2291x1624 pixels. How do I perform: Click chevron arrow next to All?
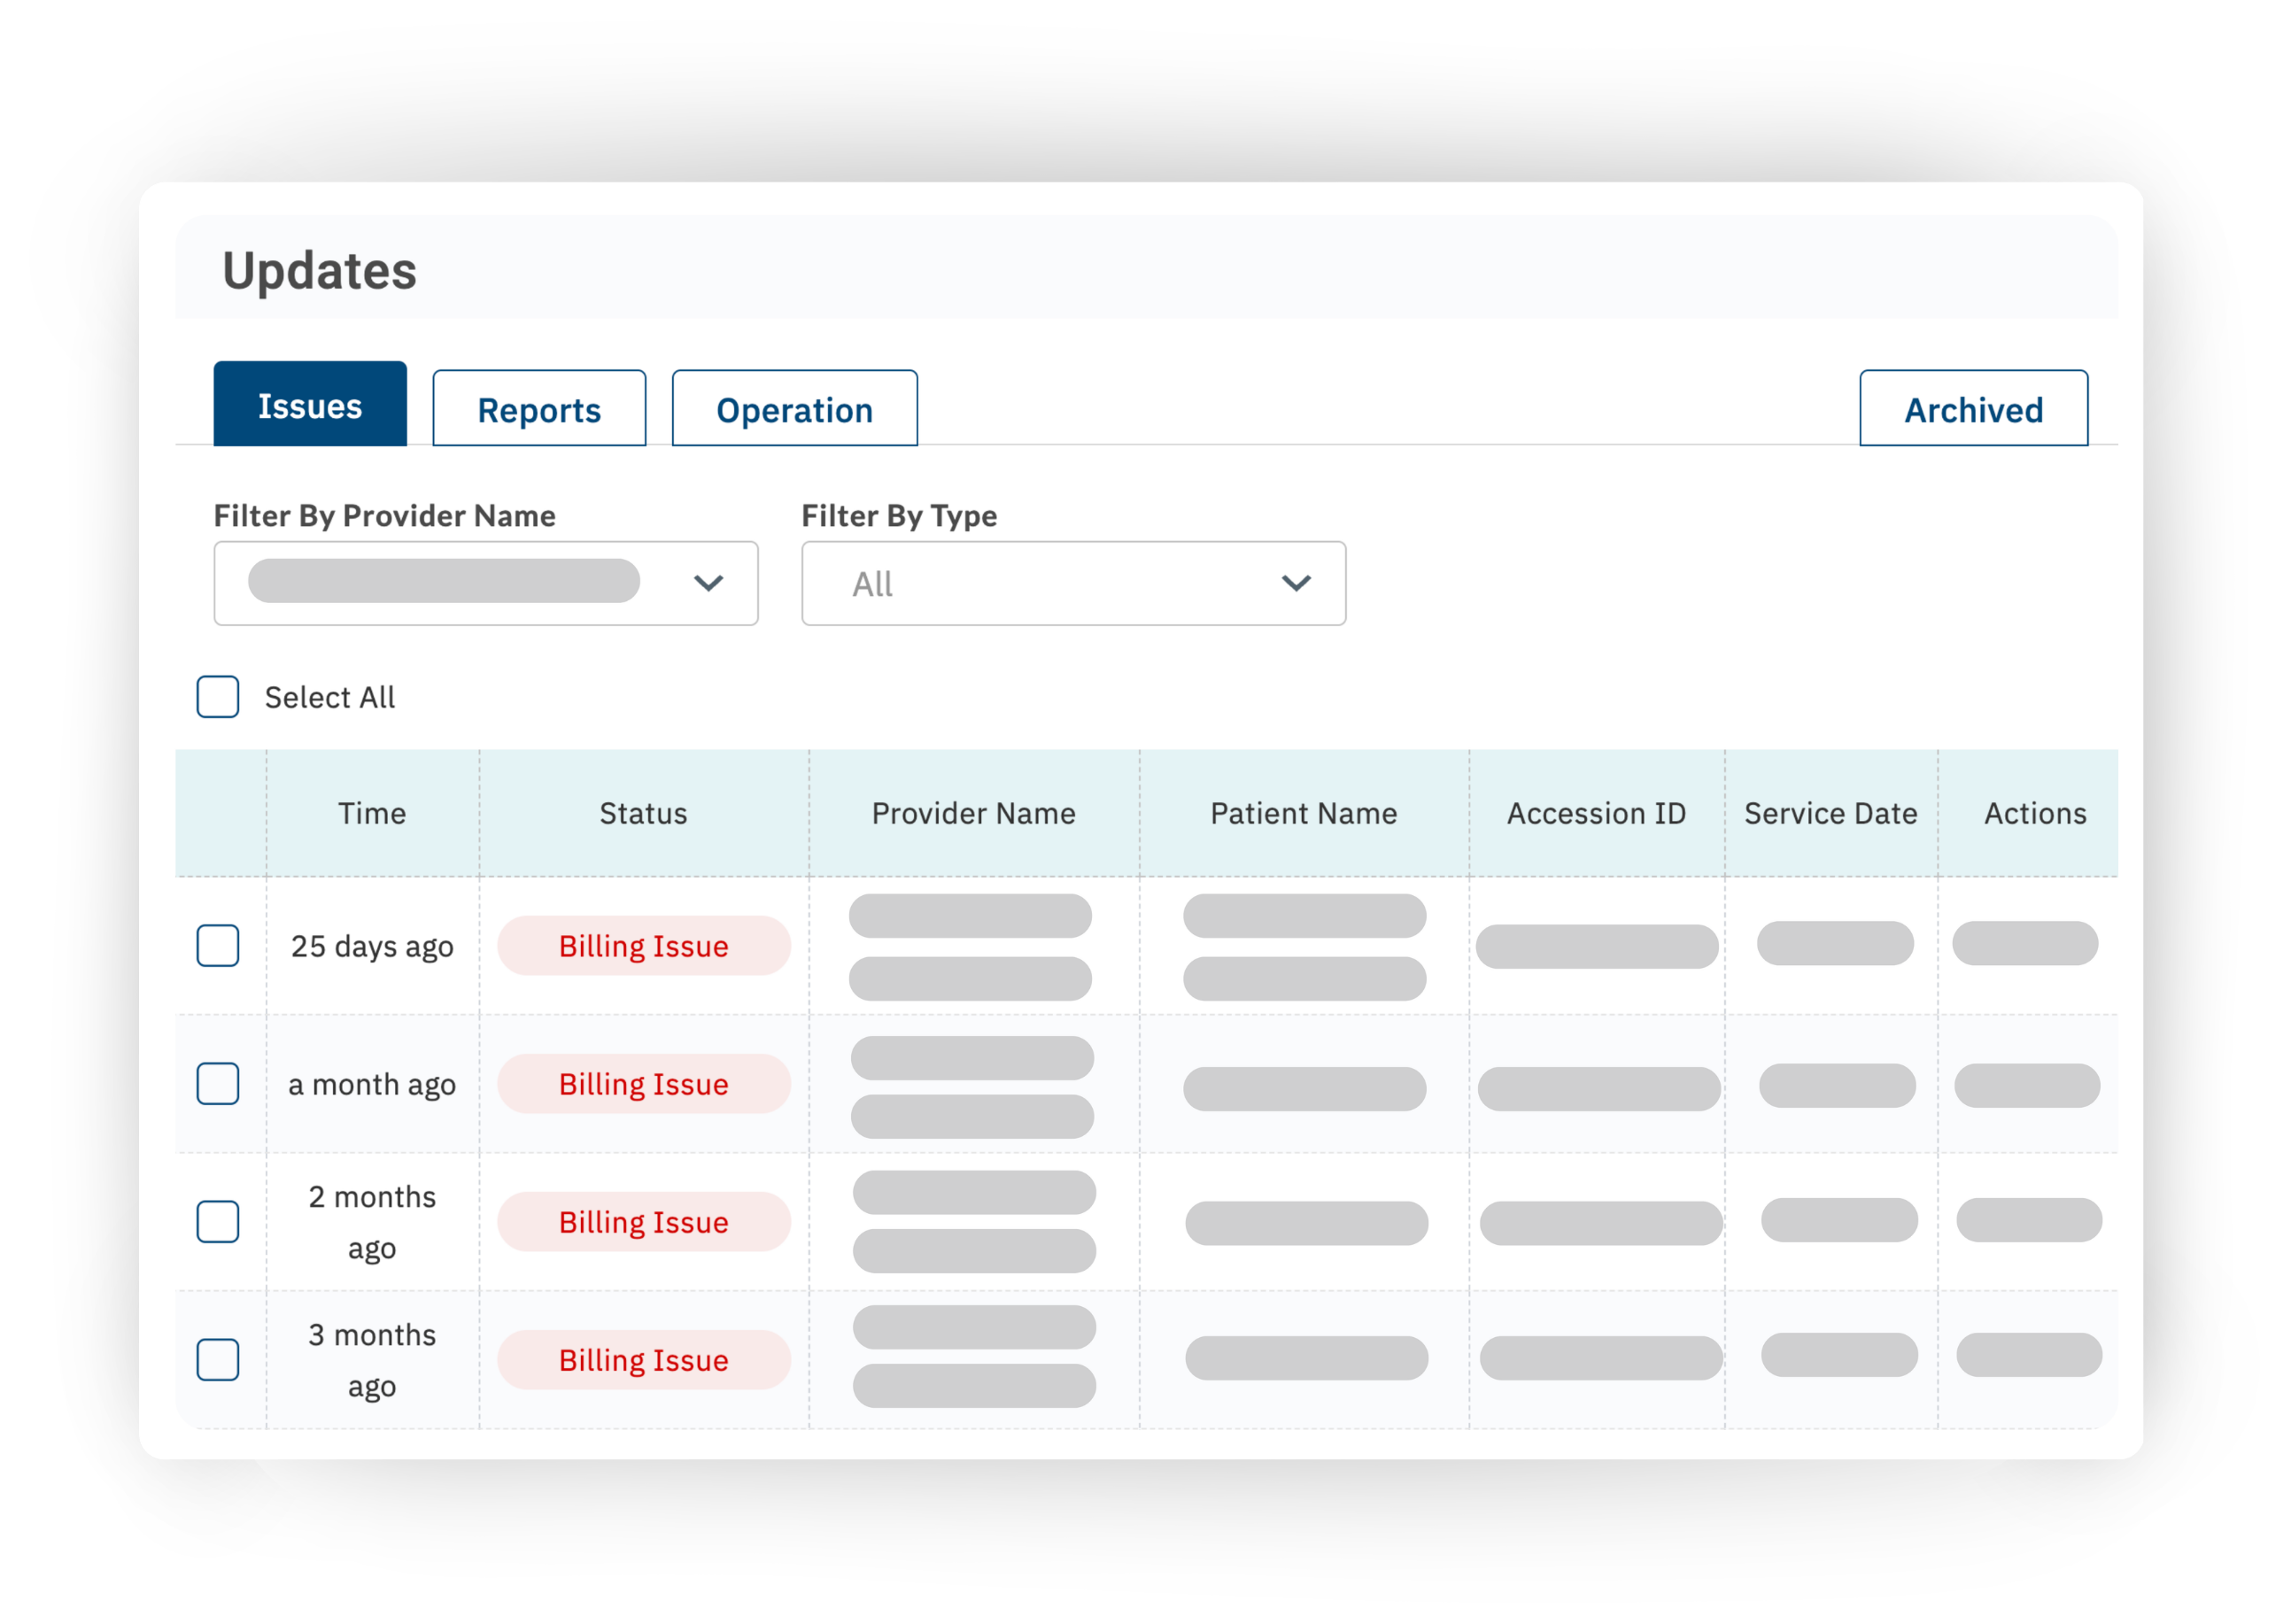[x=1296, y=583]
